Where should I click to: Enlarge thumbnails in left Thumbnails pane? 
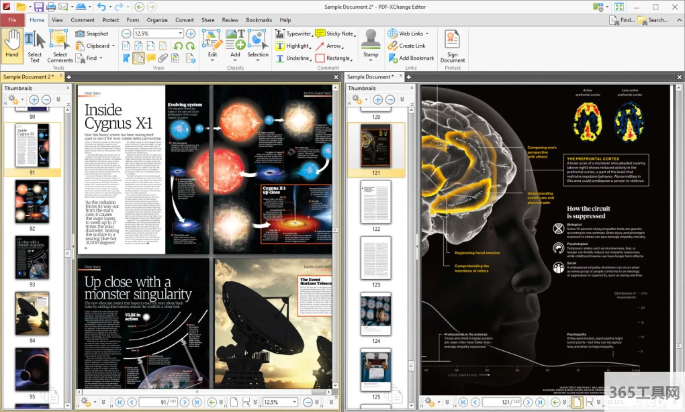pyautogui.click(x=34, y=100)
